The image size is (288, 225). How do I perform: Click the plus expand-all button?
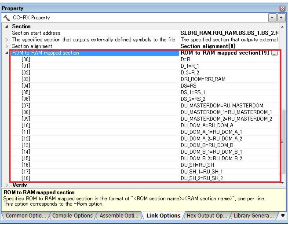[282, 18]
